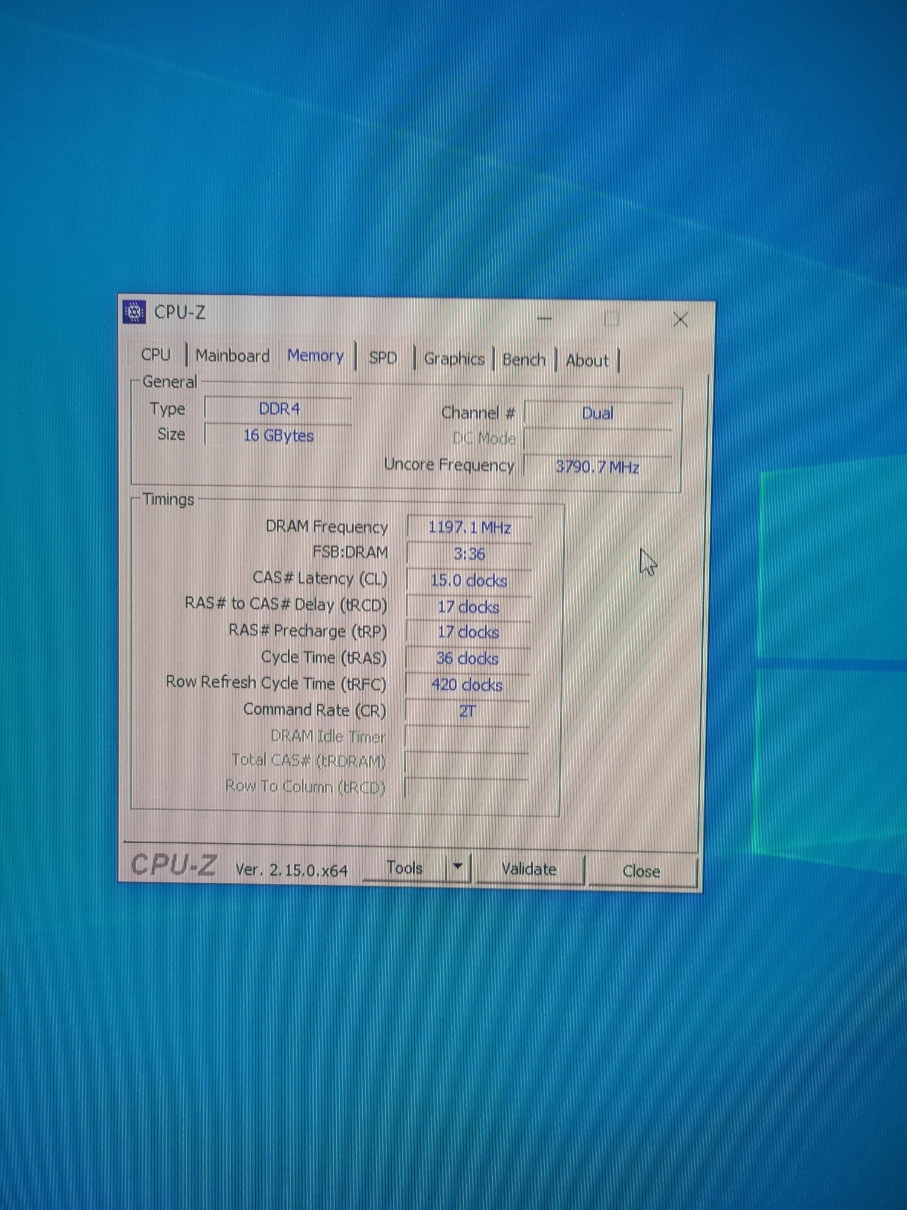Switch to the Graphics tab
Viewport: 907px width, 1210px height.
click(x=454, y=359)
